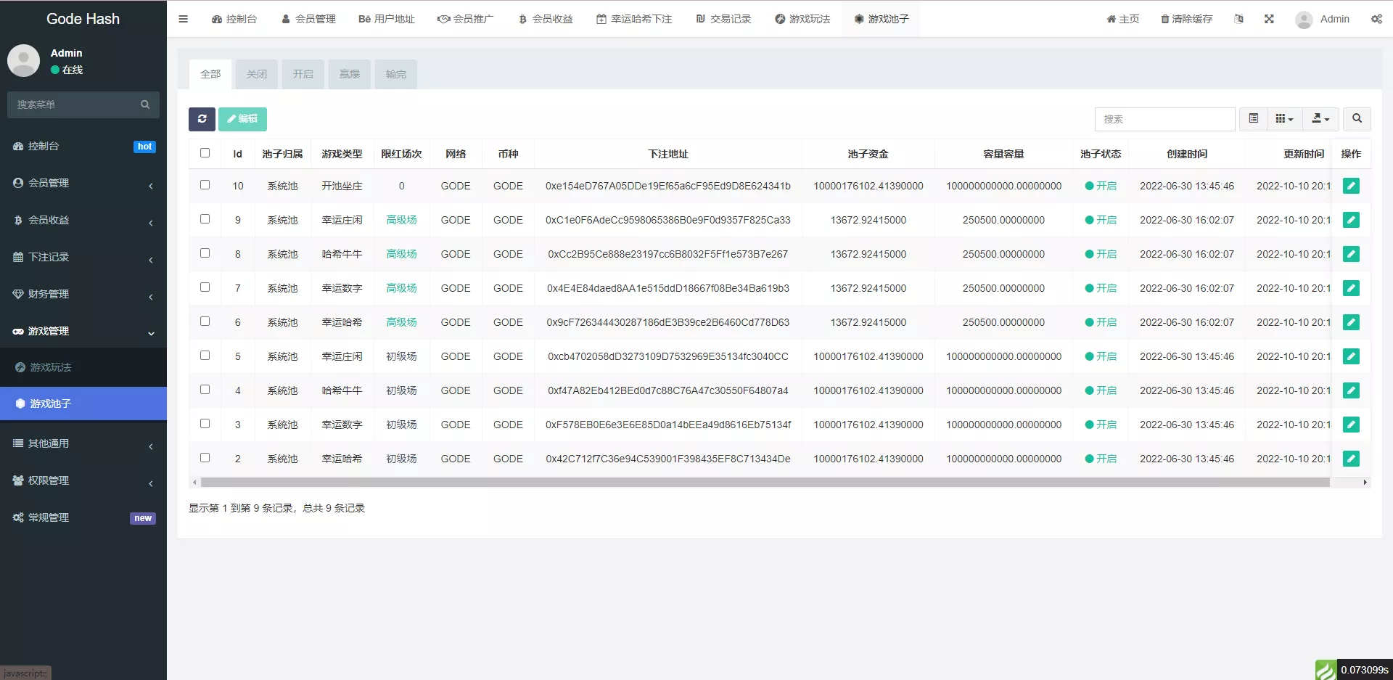Click 清除缓存 in the top bar
This screenshot has width=1393, height=680.
click(1186, 19)
